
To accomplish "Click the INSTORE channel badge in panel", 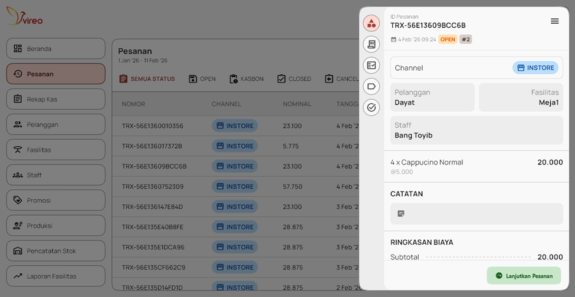I will (535, 68).
